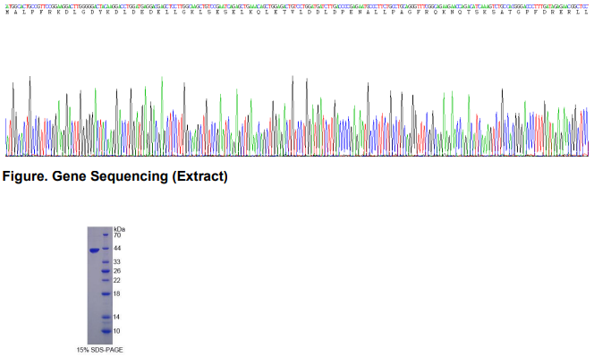Viewport: 594px width, 357px height.
Task: Select the 26 kDa ladder band
Action: [x=106, y=271]
